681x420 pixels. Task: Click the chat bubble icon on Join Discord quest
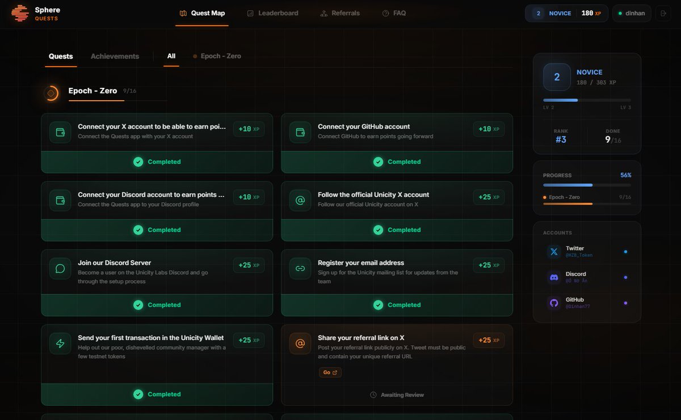[60, 268]
